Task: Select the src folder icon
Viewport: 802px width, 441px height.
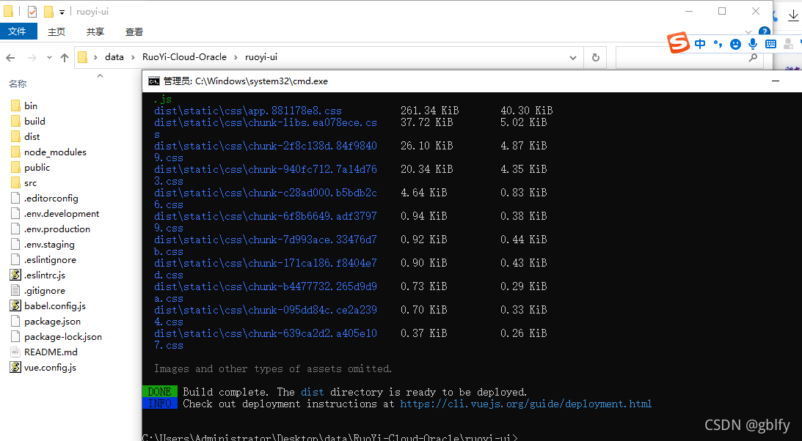Action: 15,182
